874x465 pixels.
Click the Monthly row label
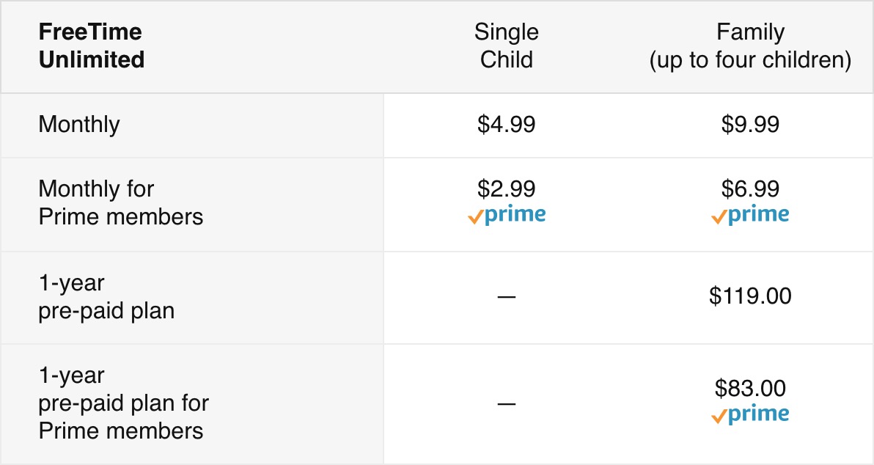[79, 125]
